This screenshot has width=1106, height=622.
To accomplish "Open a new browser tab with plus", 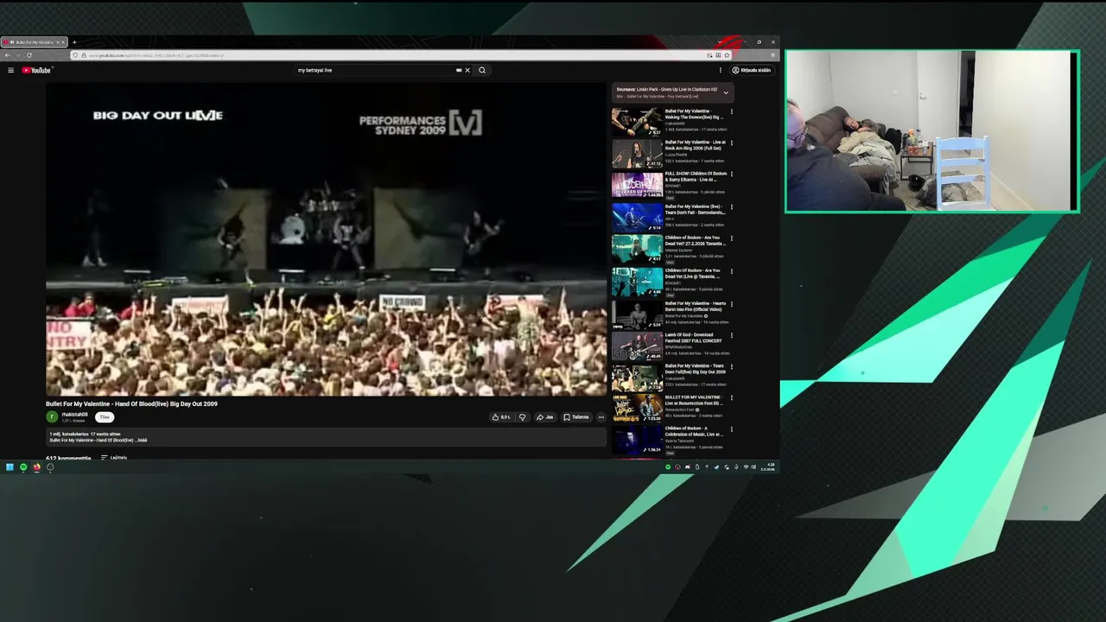I will 74,42.
